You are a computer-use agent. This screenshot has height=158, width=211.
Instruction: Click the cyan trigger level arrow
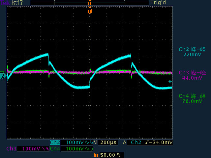(x=170, y=81)
